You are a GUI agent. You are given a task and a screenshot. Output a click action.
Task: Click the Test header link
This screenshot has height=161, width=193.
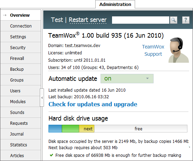tap(57, 20)
